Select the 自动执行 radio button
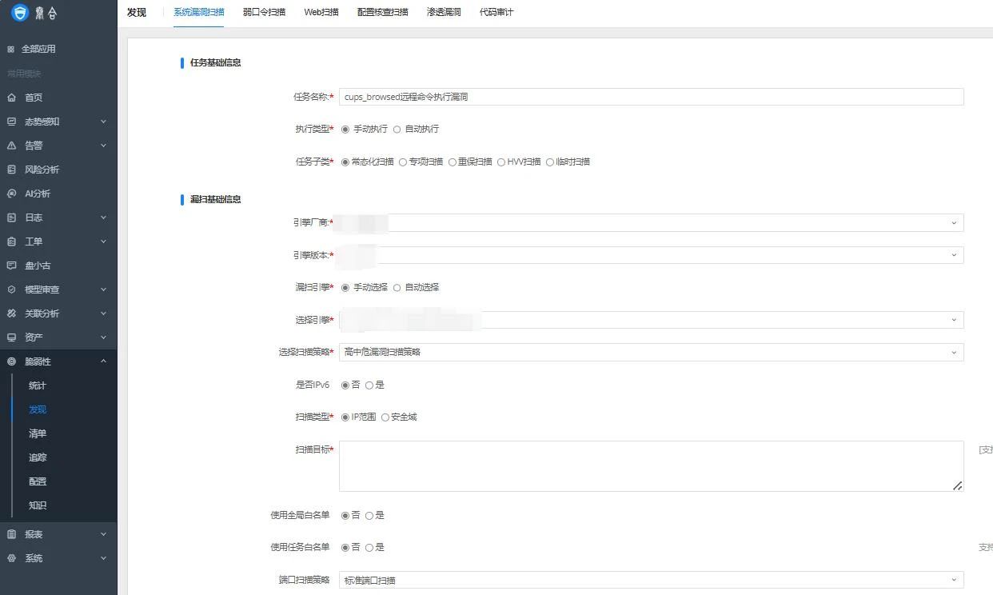 click(x=397, y=130)
